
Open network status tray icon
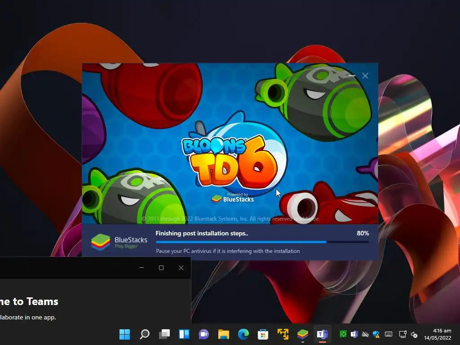[x=403, y=334]
